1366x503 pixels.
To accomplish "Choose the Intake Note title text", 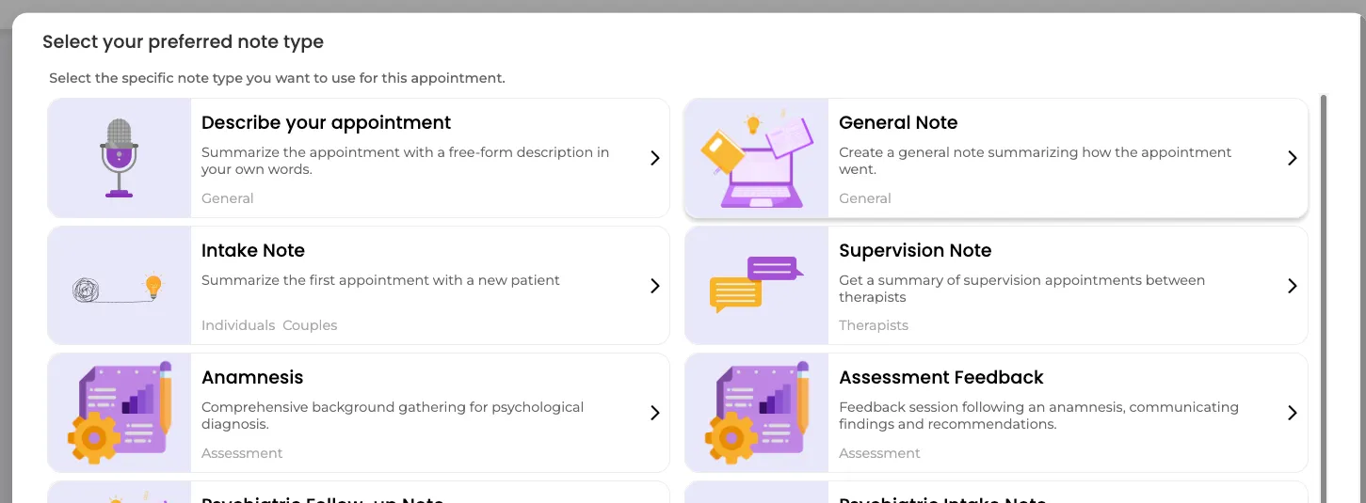I will (x=253, y=250).
